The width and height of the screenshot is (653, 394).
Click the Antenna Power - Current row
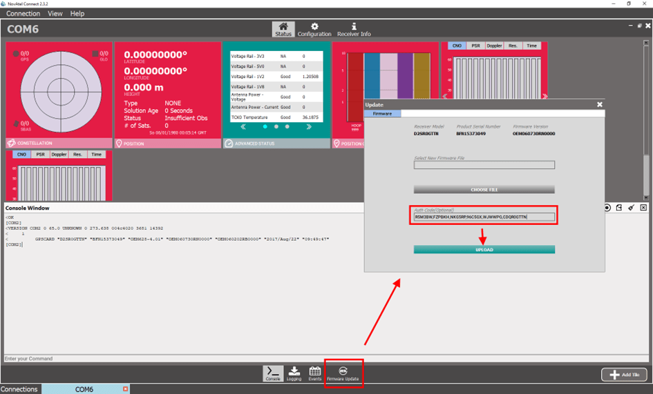(276, 107)
